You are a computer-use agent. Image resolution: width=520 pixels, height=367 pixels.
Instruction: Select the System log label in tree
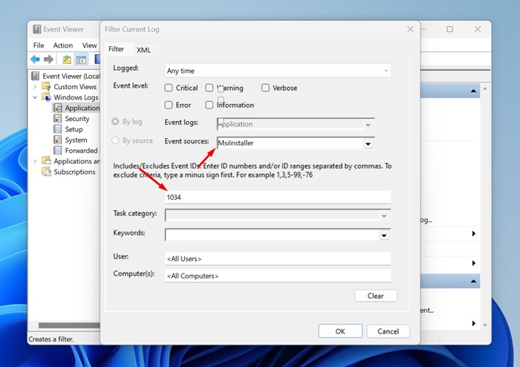(76, 140)
